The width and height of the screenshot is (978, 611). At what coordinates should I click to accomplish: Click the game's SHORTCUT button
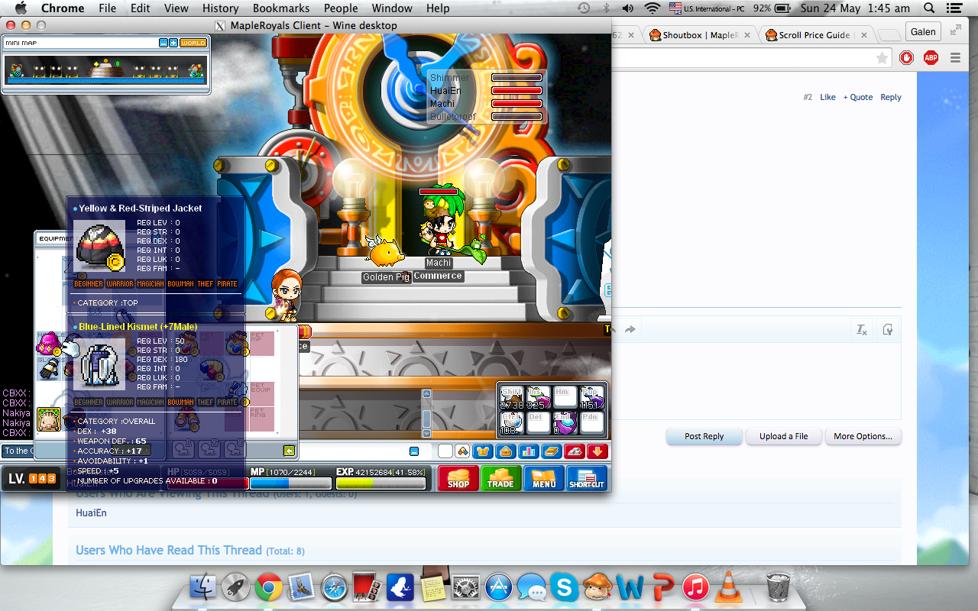[586, 478]
